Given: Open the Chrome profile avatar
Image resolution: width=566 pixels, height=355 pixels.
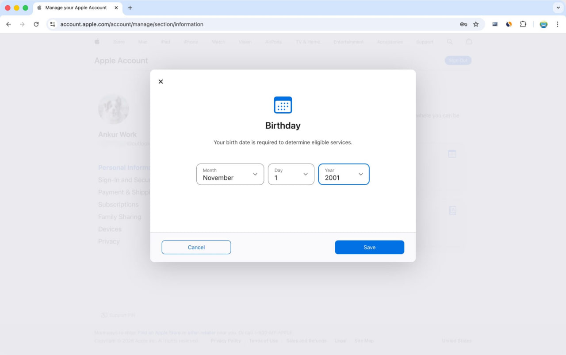Looking at the screenshot, I should 543,24.
